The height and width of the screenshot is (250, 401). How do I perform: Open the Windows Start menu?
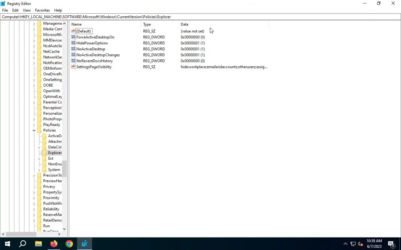pyautogui.click(x=8, y=244)
